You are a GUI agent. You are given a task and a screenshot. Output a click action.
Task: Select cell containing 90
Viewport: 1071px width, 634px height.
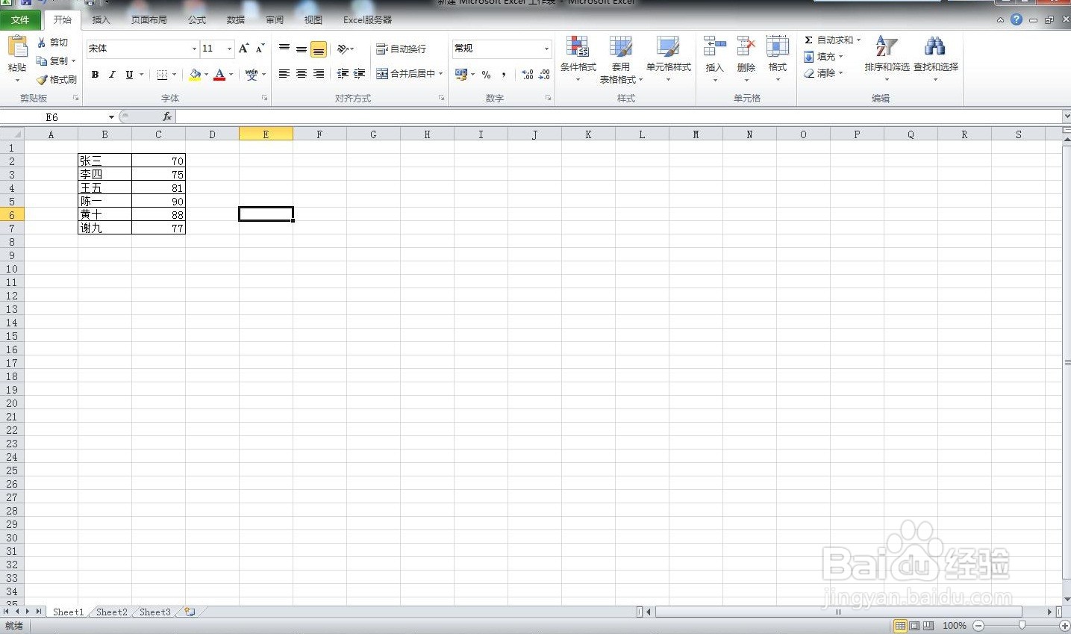tap(158, 202)
